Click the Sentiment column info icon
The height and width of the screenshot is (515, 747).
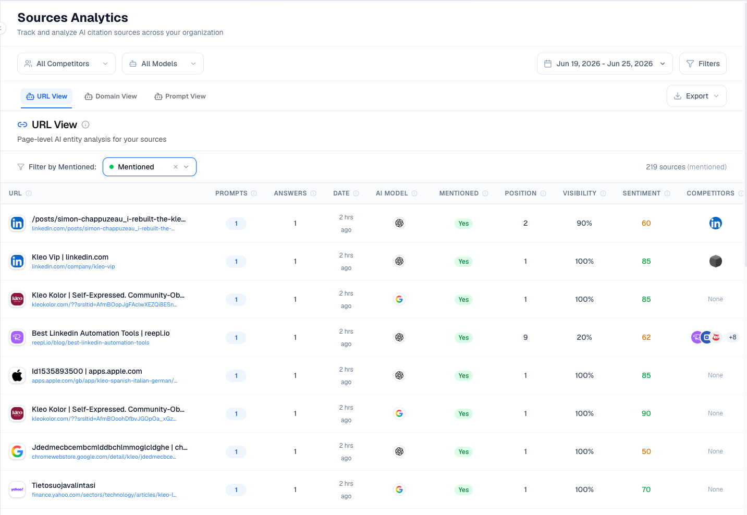coord(667,193)
